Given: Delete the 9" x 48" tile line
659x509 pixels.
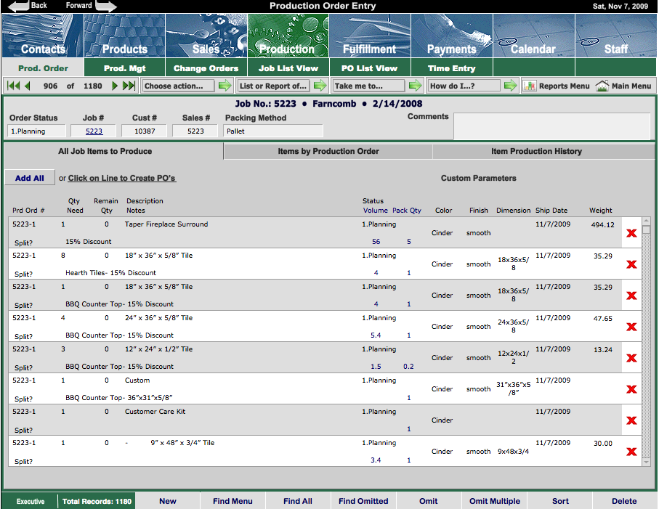Looking at the screenshot, I should [631, 452].
